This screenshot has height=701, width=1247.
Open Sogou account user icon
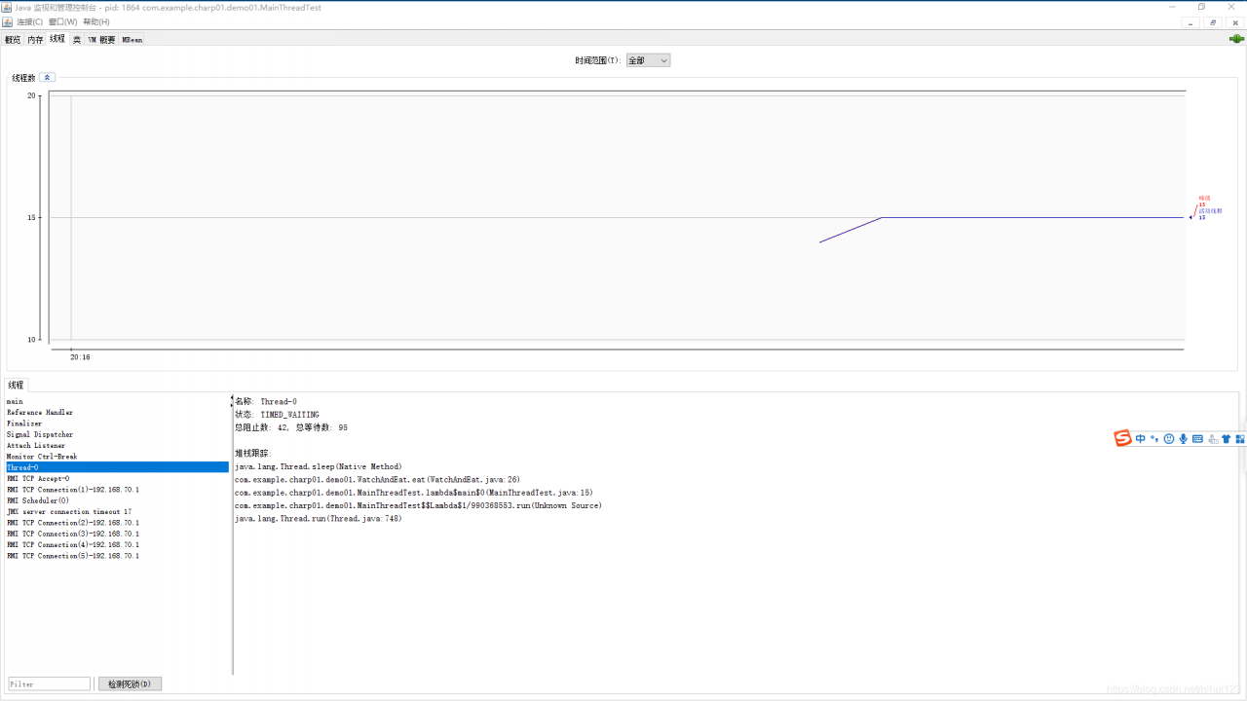[x=1212, y=439]
